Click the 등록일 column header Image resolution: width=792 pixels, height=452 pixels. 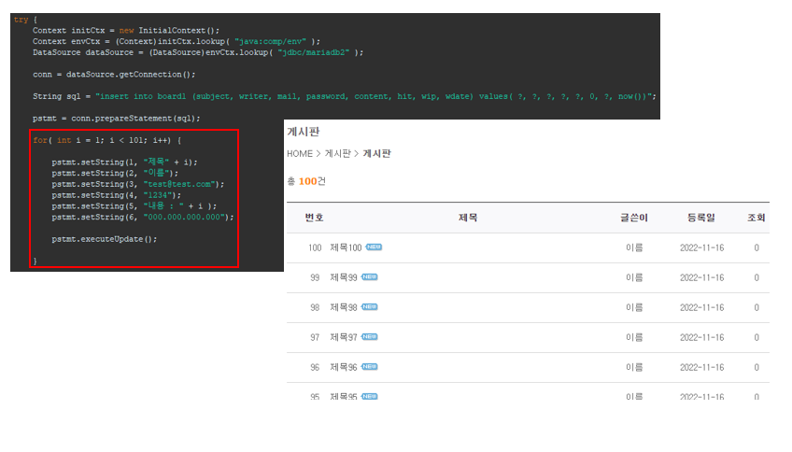[x=701, y=218]
